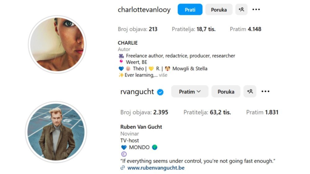This screenshot has height=174, width=310.
Task: Open charlottevanlooy's profile picture
Action: pos(57,44)
